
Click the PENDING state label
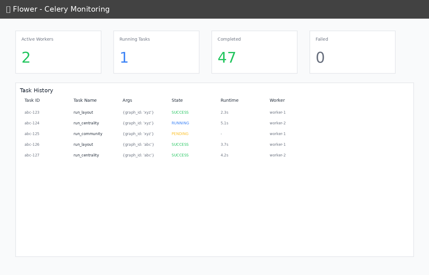point(180,134)
